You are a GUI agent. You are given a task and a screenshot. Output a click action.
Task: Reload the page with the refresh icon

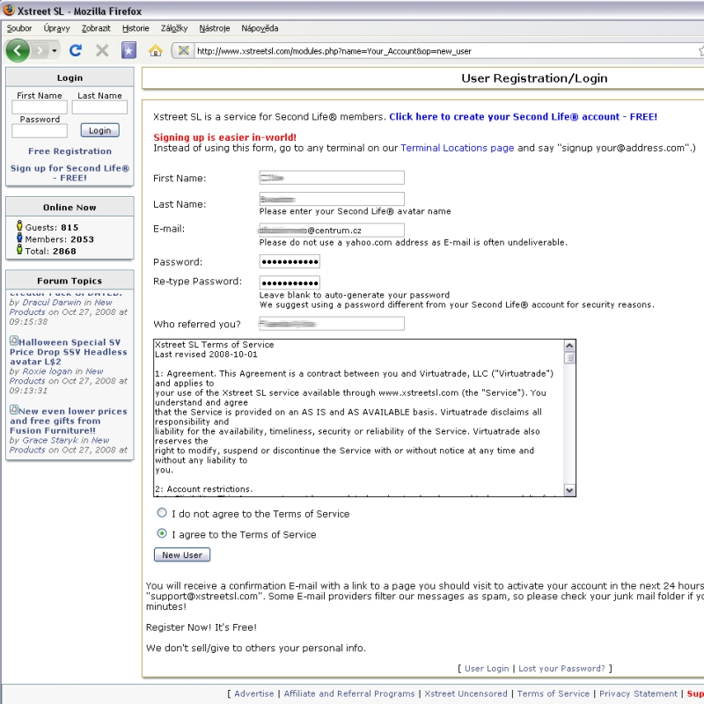pos(76,50)
